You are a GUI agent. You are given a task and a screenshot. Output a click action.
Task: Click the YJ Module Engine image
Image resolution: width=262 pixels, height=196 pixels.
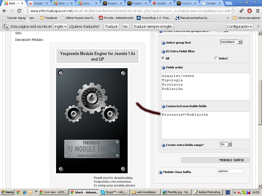click(92, 121)
